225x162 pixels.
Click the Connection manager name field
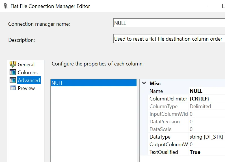click(x=169, y=23)
